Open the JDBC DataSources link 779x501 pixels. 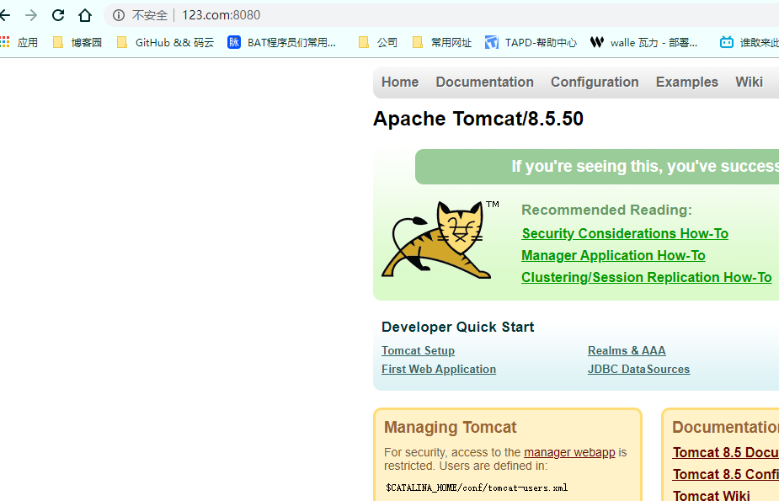tap(639, 370)
